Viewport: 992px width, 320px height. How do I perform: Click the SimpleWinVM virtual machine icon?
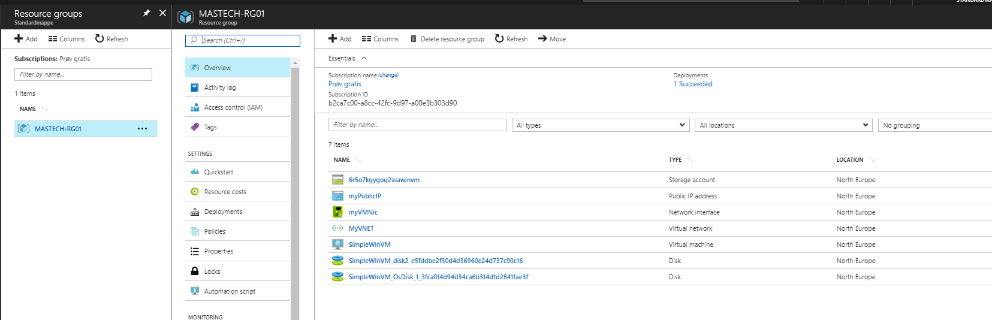click(337, 244)
